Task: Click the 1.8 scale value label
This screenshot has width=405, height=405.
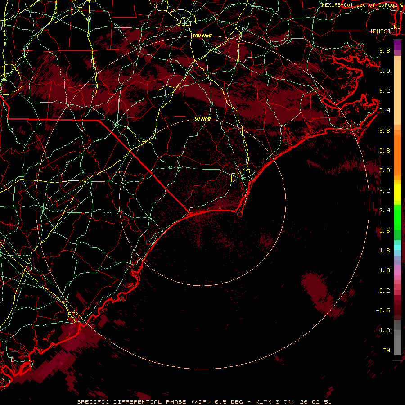Action: (x=385, y=251)
